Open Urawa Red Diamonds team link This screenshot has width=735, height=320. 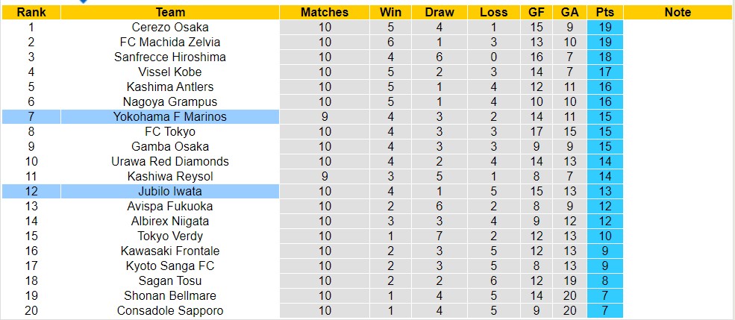170,161
